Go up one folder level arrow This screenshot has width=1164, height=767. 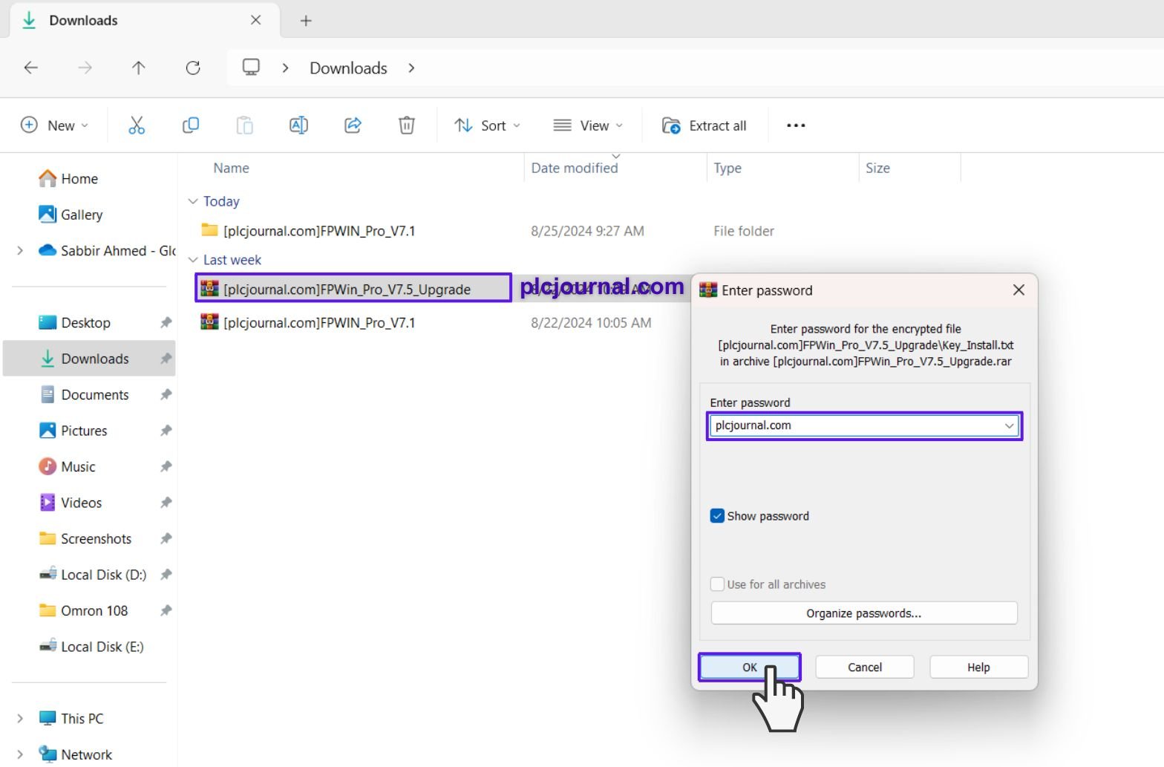(139, 68)
